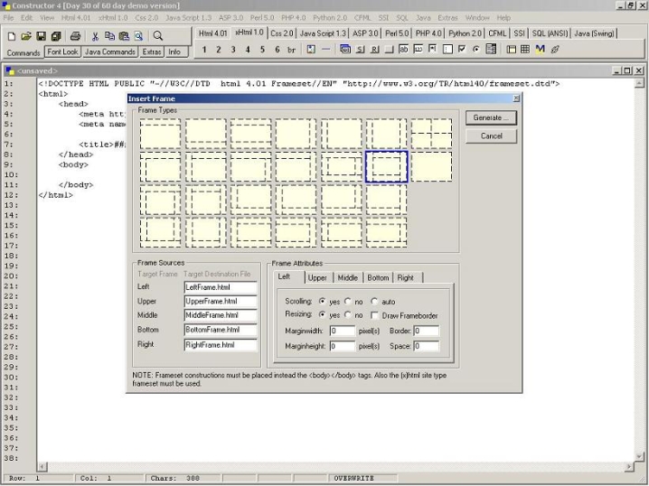The image size is (649, 486).
Task: Click the Cut scissors icon
Action: point(96,36)
